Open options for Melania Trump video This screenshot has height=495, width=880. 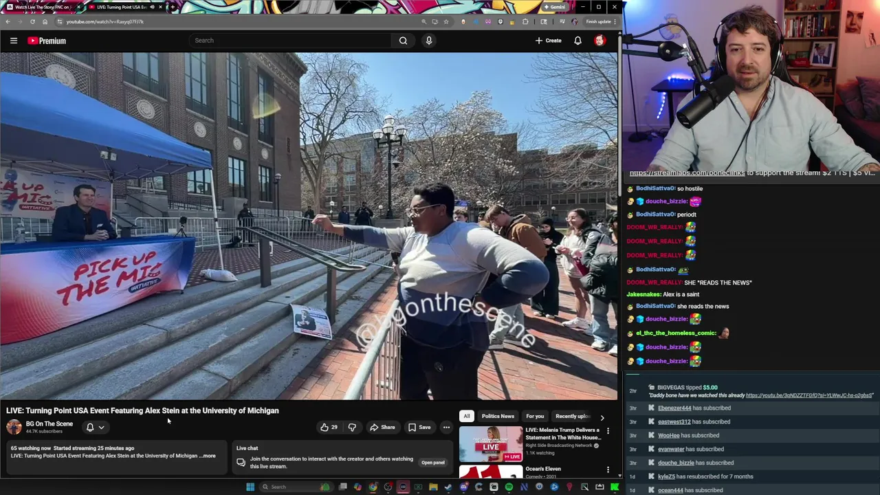608,431
